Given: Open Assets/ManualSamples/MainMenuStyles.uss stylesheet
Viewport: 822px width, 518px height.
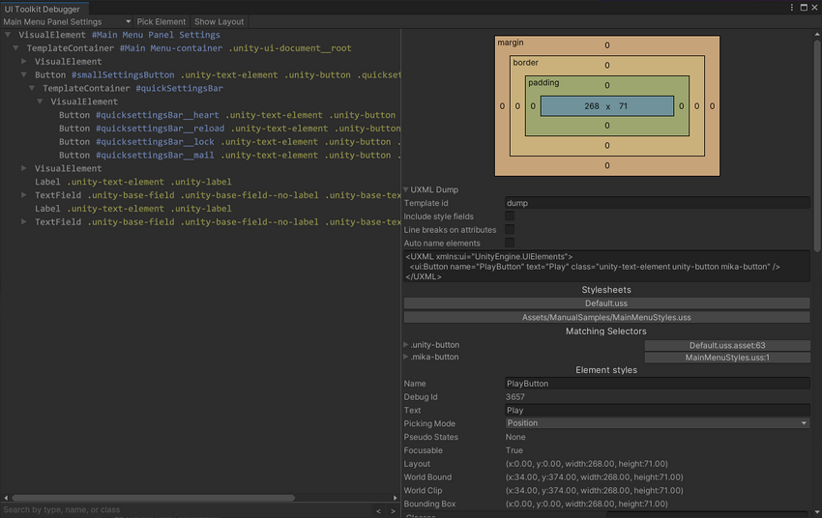Looking at the screenshot, I should 606,317.
